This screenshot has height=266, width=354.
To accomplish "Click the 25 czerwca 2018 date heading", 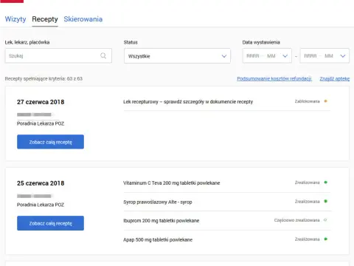I will click(x=41, y=183).
